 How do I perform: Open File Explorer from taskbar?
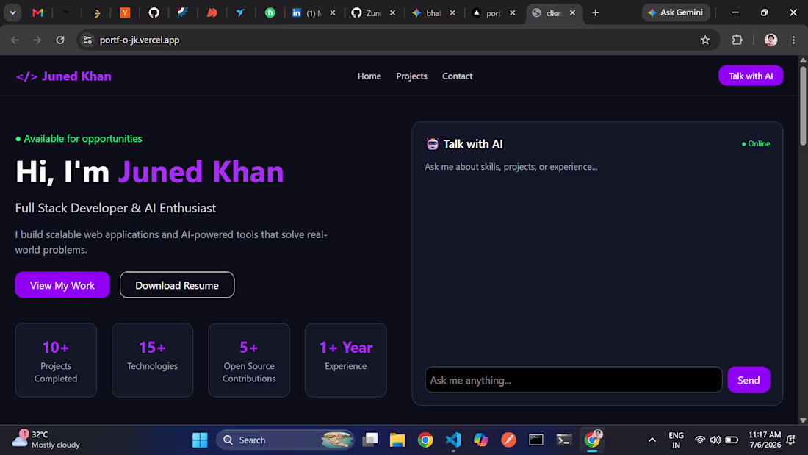[x=397, y=440]
